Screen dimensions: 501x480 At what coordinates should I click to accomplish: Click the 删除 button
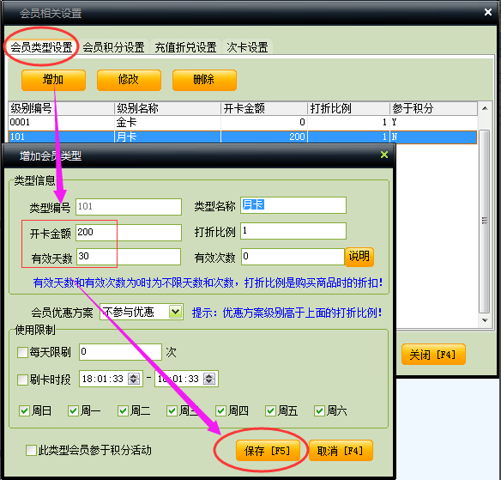[x=204, y=80]
